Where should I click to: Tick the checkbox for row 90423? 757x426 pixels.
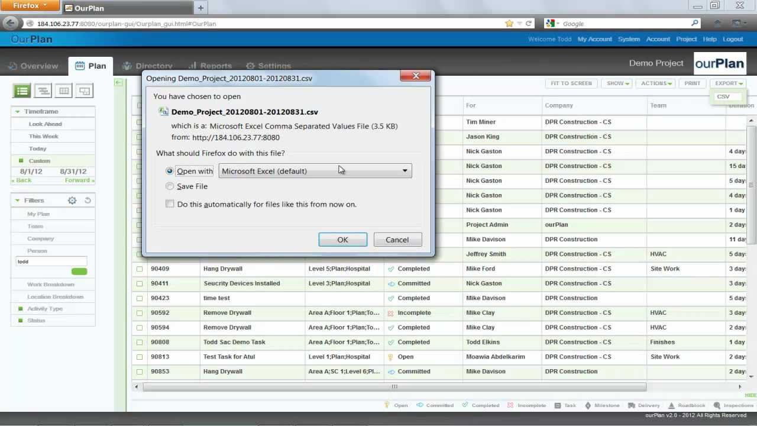[x=140, y=298]
